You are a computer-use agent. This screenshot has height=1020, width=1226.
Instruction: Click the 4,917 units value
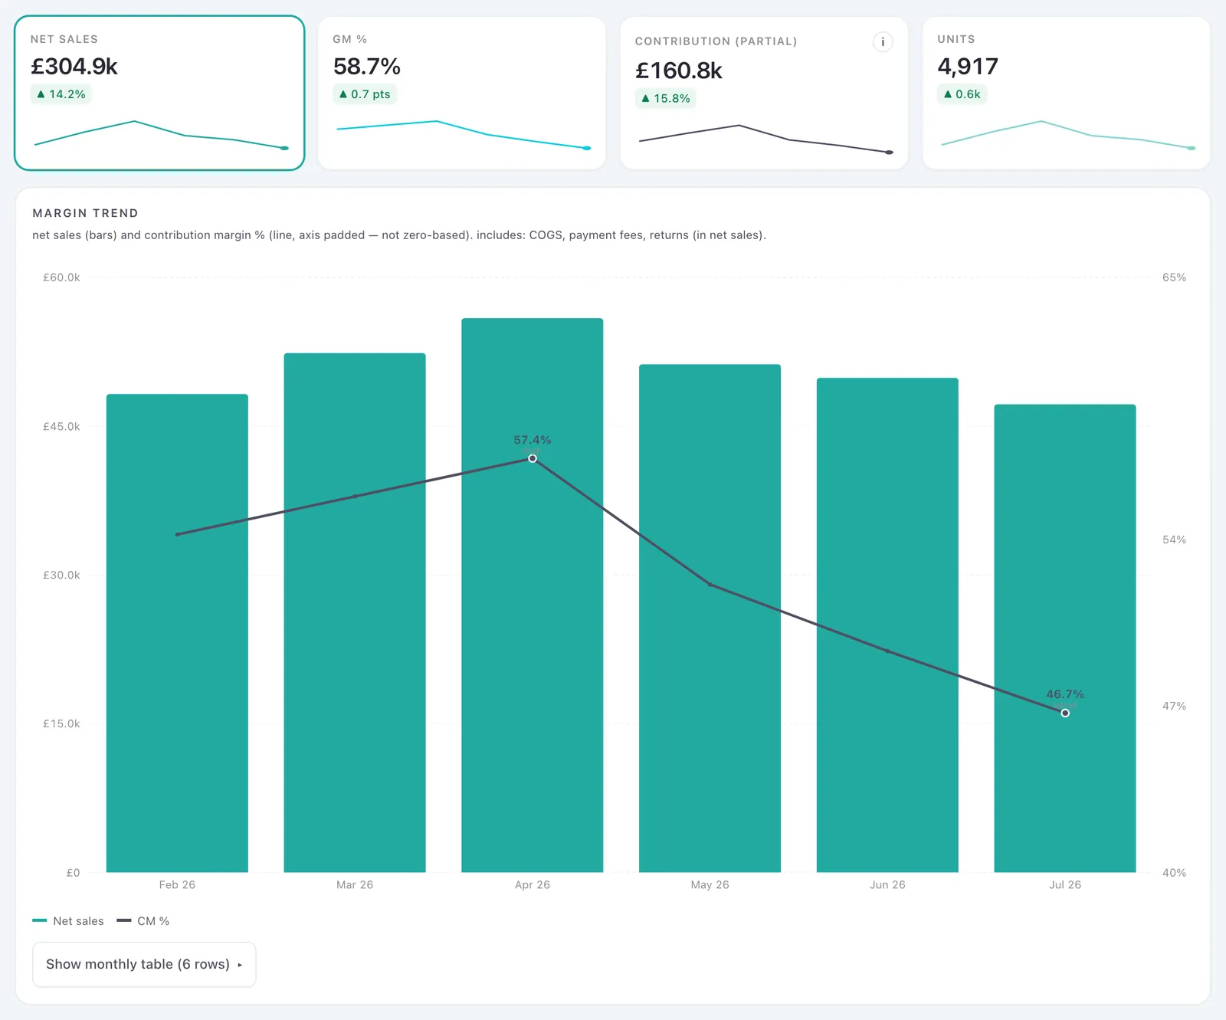(968, 67)
